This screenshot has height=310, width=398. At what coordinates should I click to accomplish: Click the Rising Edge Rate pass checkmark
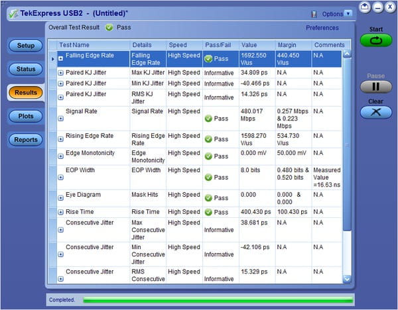pos(208,139)
